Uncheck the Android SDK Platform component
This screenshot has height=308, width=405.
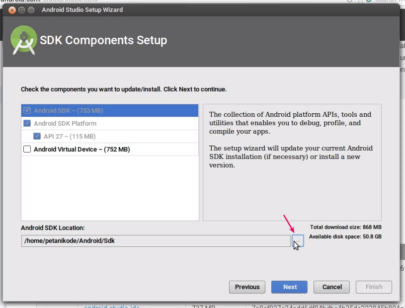coord(27,123)
